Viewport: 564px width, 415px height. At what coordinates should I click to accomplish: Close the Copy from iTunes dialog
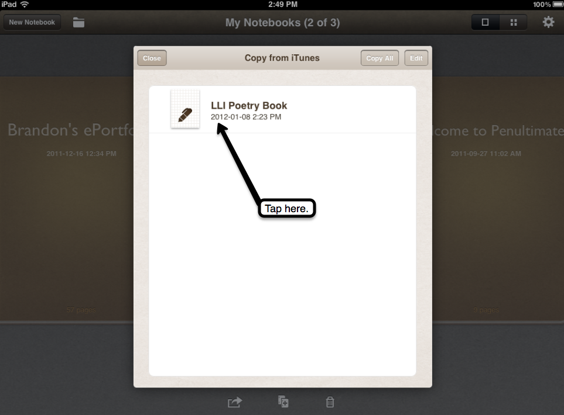(152, 58)
